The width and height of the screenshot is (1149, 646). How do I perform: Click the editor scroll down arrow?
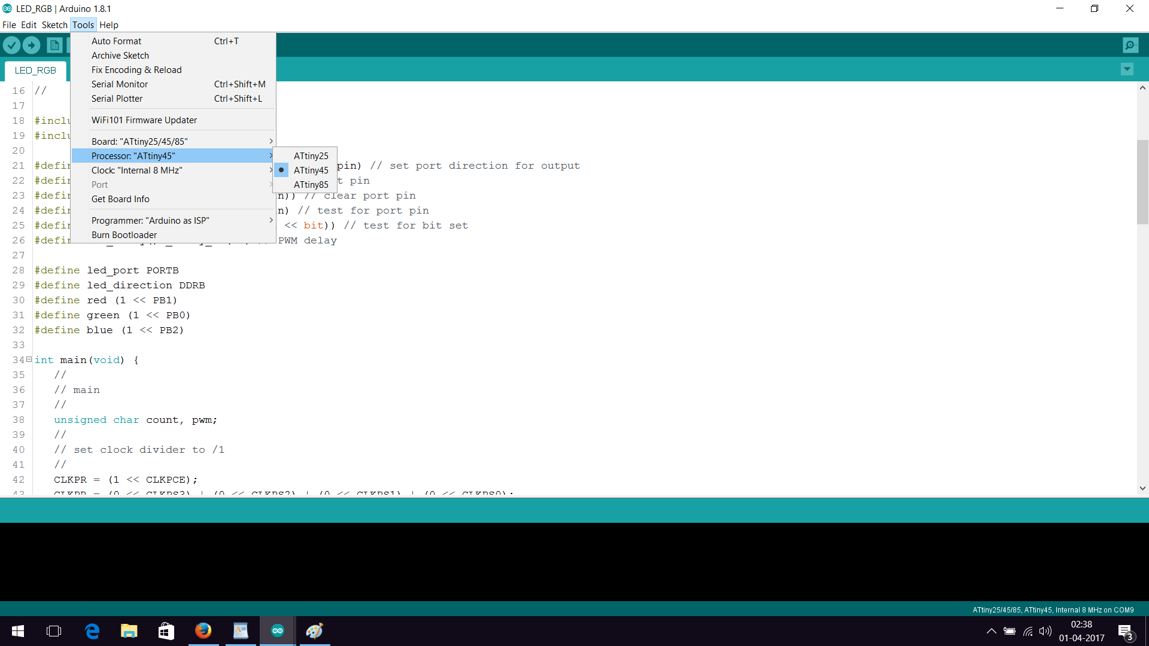pyautogui.click(x=1142, y=488)
